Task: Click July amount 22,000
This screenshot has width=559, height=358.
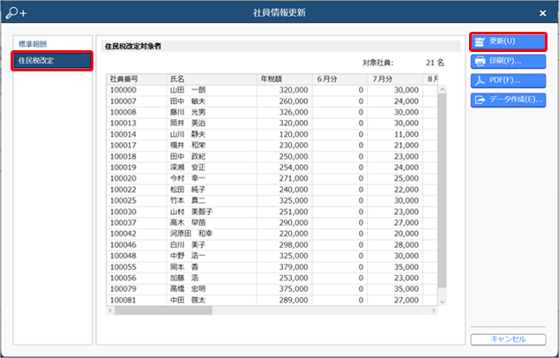Action: [406, 190]
